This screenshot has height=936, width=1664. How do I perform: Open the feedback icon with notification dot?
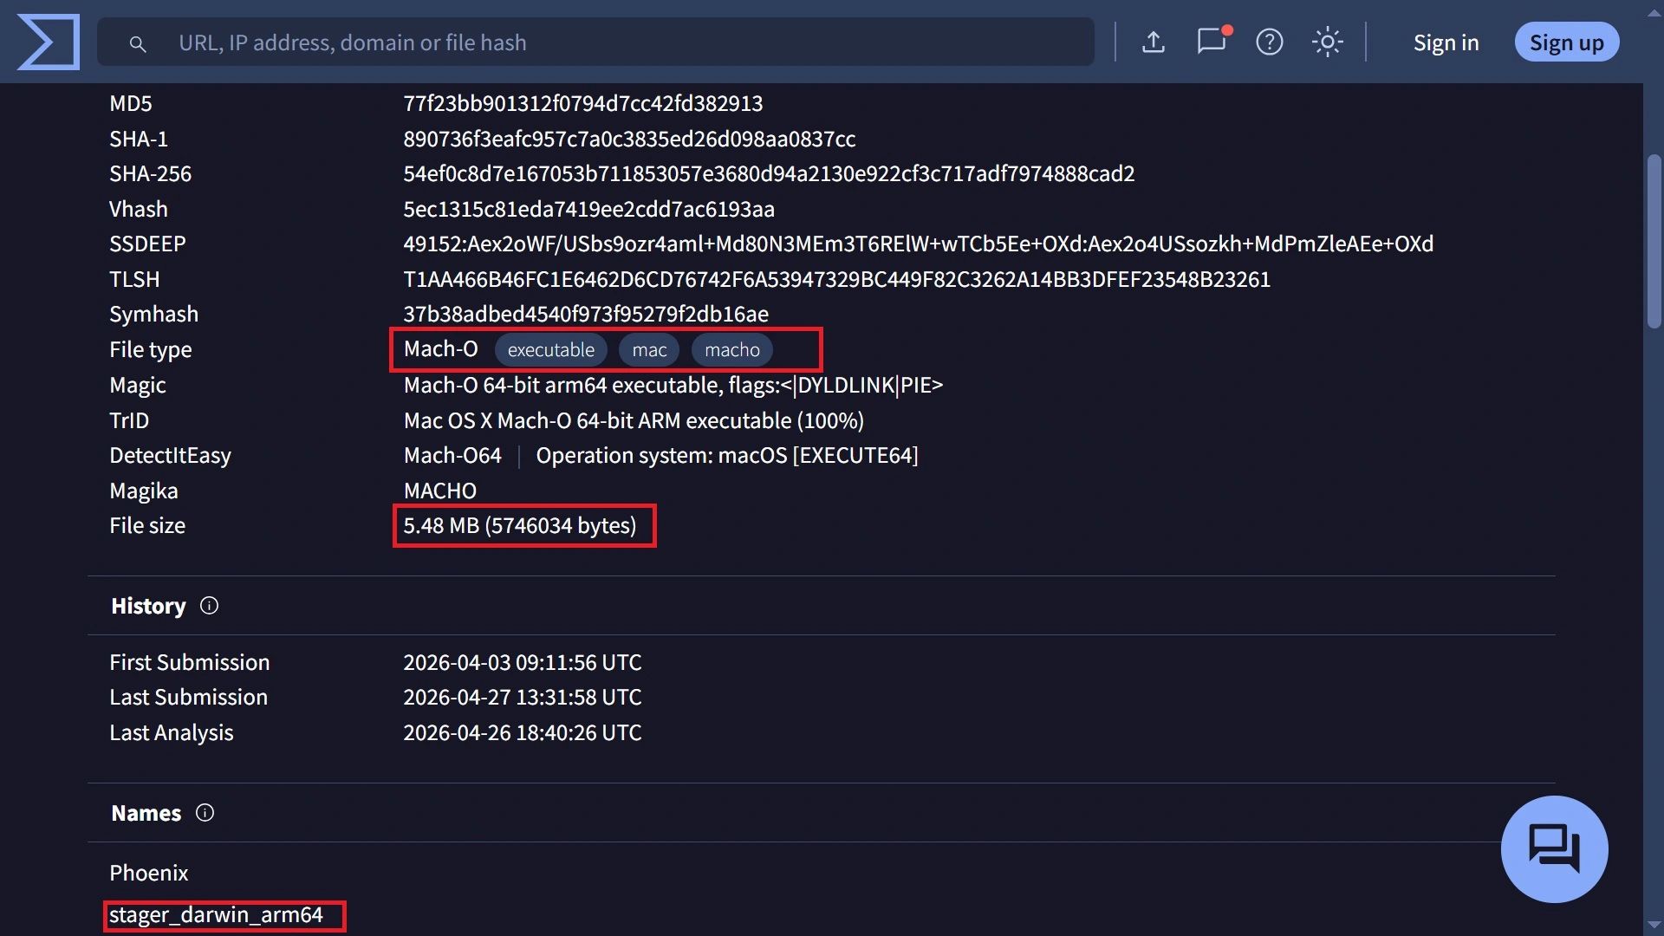pyautogui.click(x=1211, y=42)
